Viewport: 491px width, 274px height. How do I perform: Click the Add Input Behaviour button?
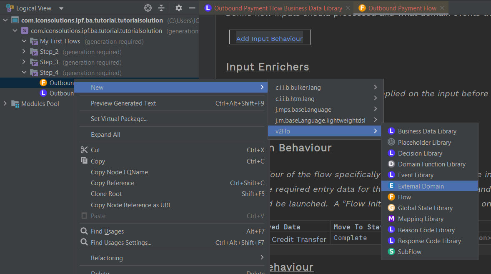(270, 38)
